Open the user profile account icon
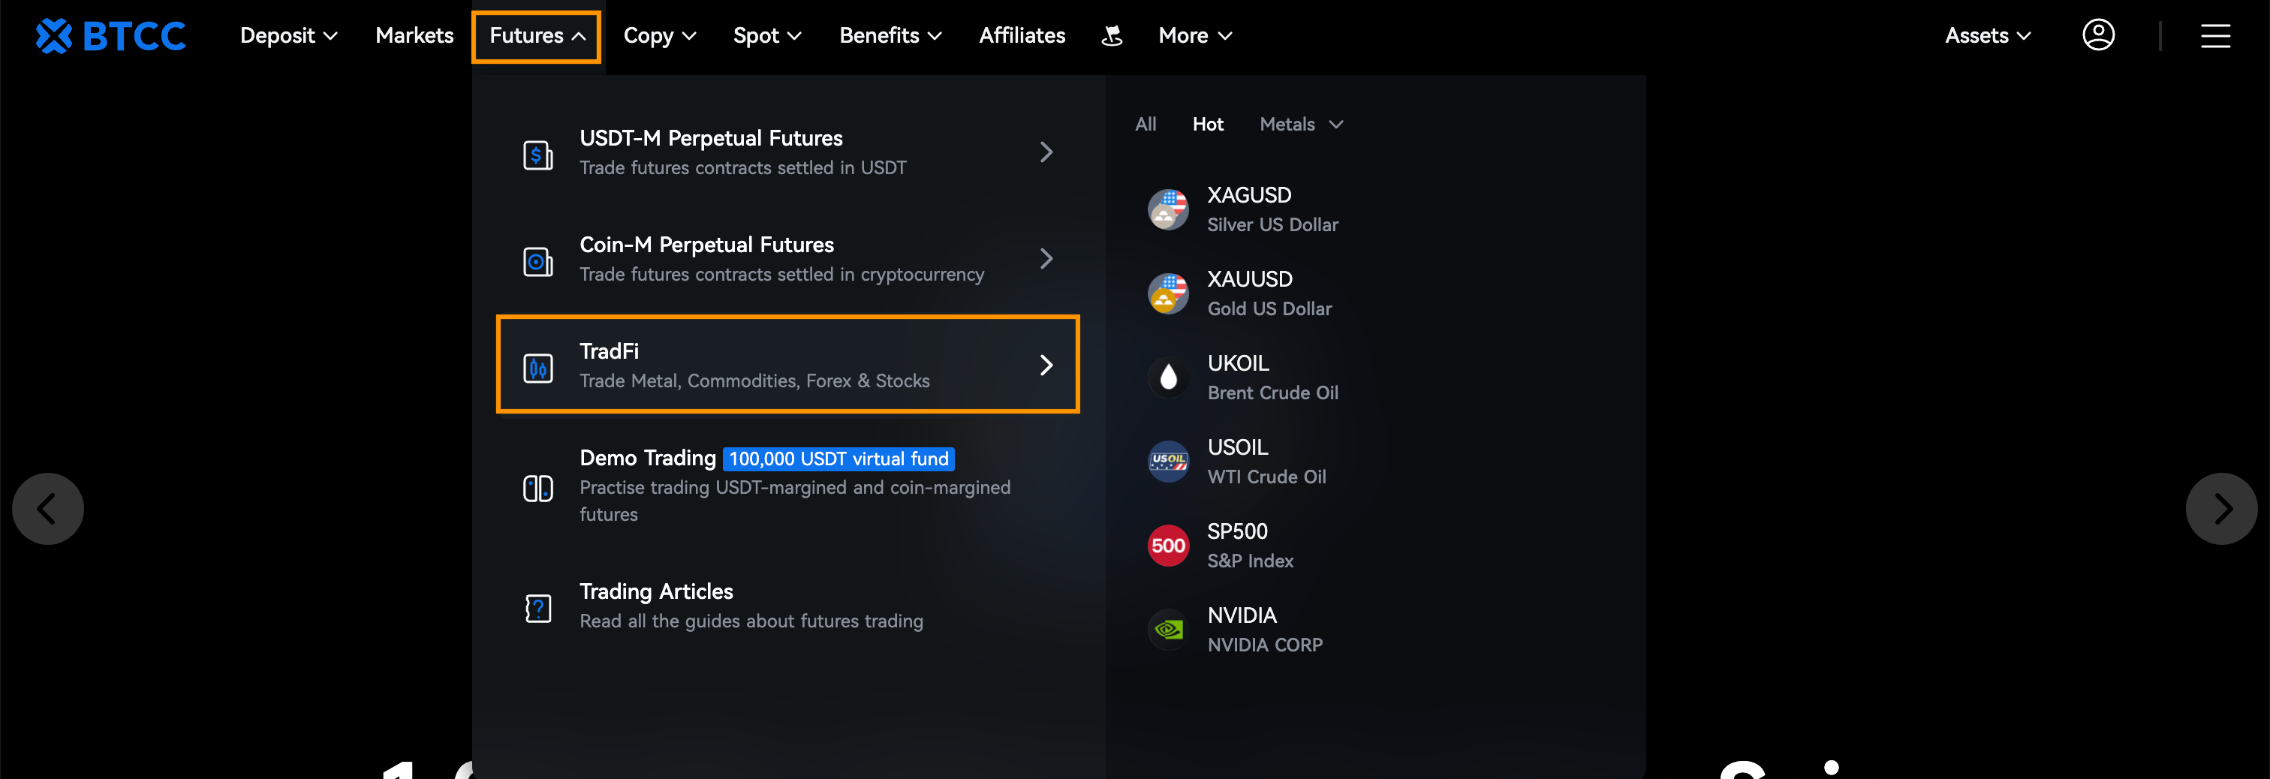Screen dimensions: 2270x779 [2098, 35]
